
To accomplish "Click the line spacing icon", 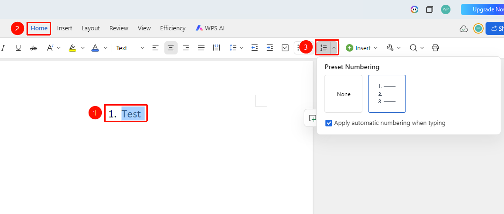I will pos(233,48).
